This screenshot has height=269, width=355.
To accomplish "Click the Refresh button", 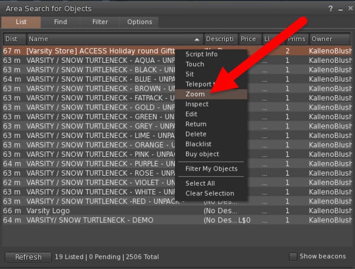I will (28, 257).
